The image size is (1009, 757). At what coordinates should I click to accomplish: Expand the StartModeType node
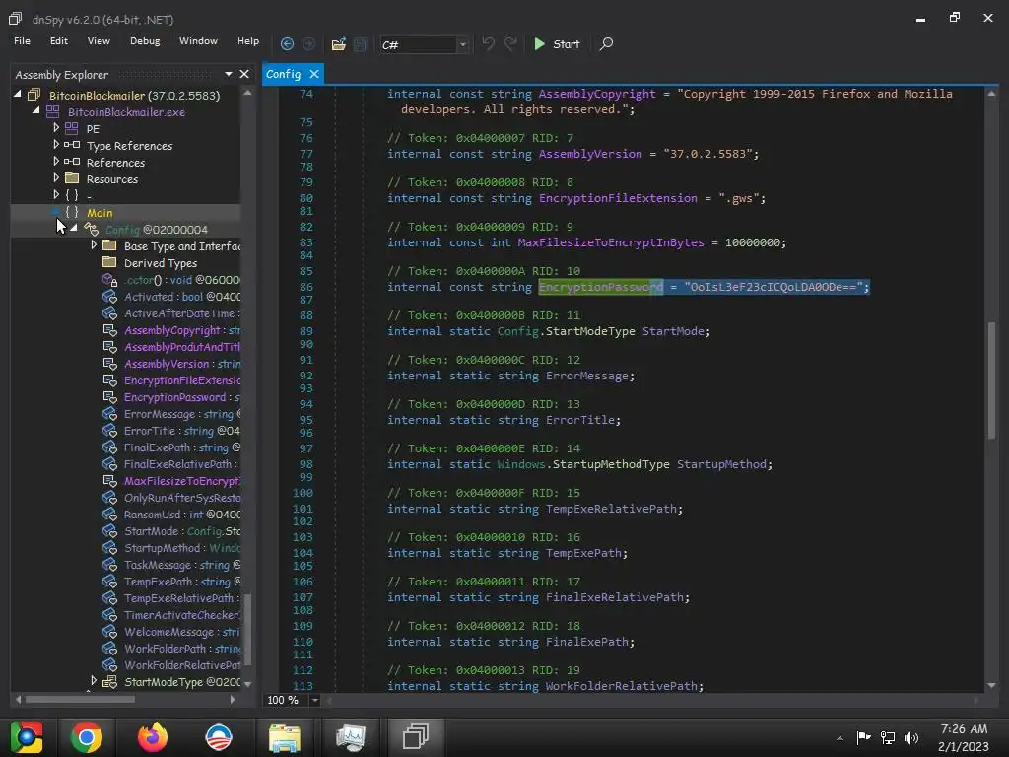(x=94, y=681)
